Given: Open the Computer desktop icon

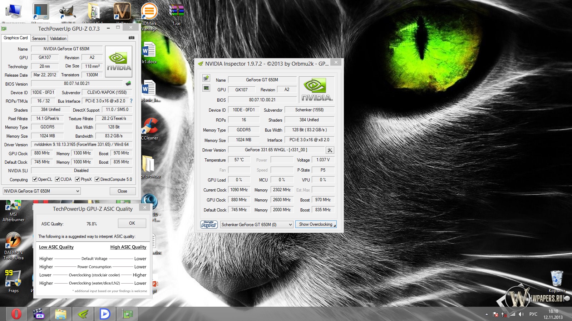Looking at the screenshot, I should [13, 12].
